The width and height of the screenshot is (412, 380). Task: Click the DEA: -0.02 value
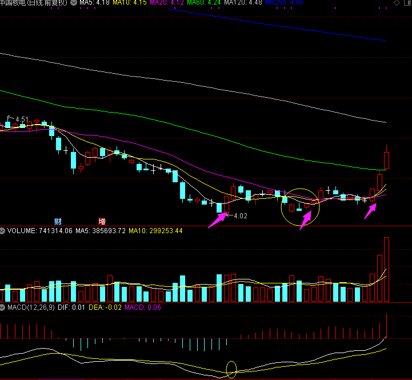pos(105,307)
